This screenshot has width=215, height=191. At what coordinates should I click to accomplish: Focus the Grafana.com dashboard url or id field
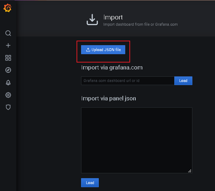[128, 81]
